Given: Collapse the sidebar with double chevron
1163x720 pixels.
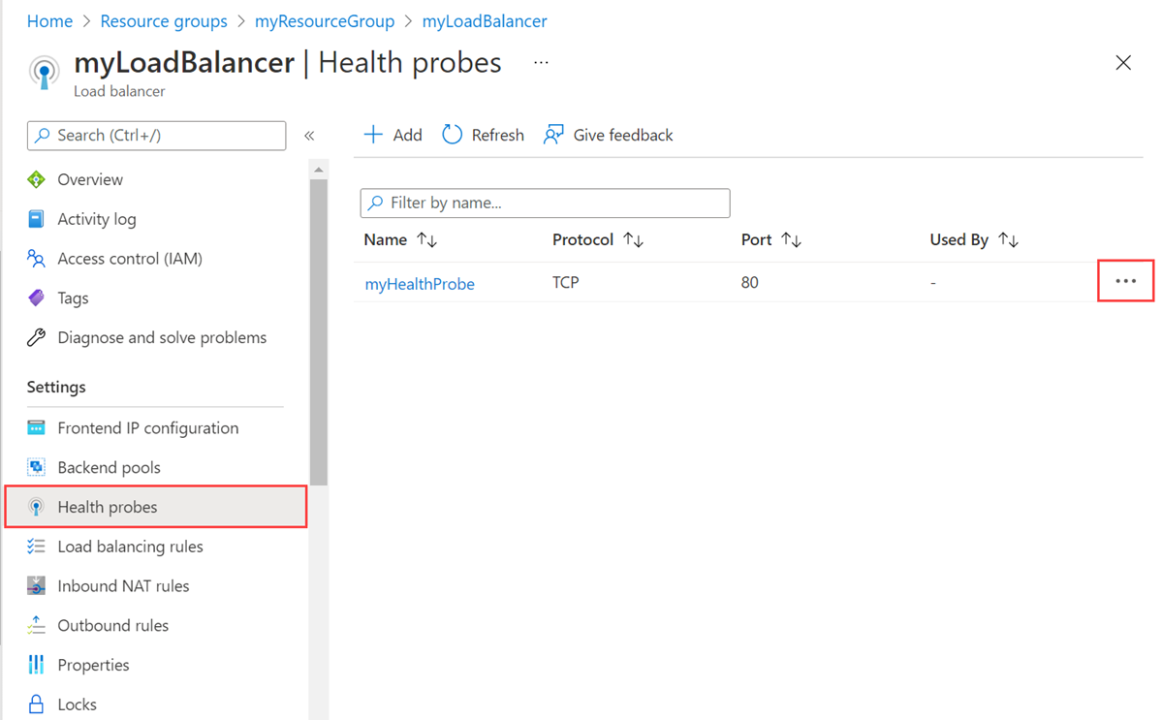Looking at the screenshot, I should (x=309, y=136).
